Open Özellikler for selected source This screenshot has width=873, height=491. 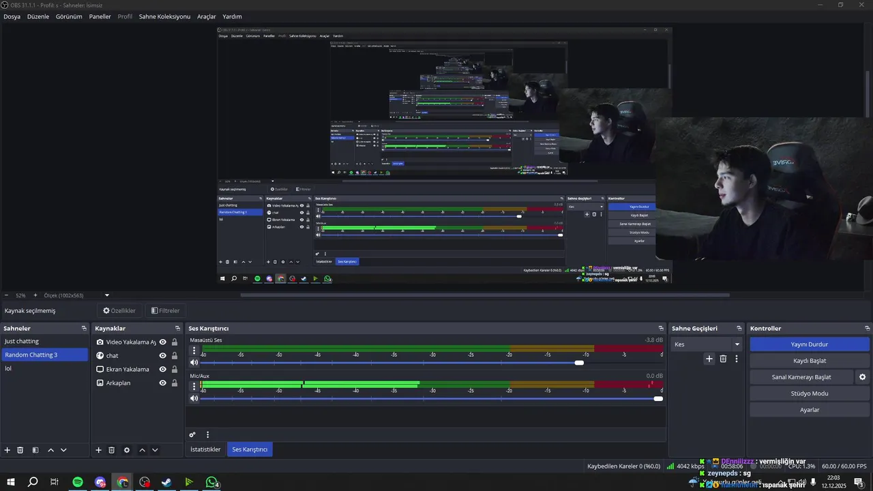coord(119,310)
